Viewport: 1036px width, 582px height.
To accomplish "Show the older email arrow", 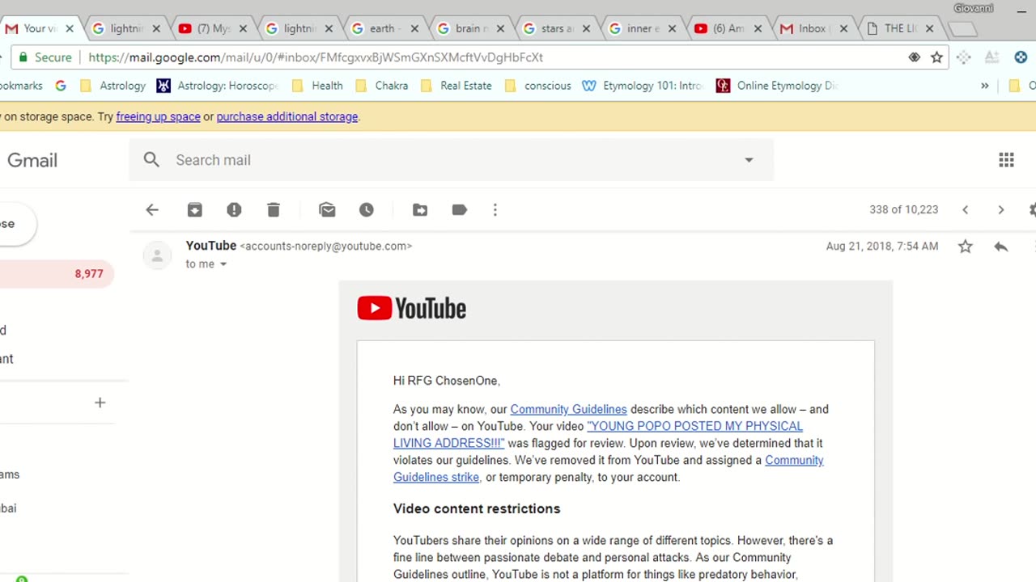I will click(x=1001, y=210).
